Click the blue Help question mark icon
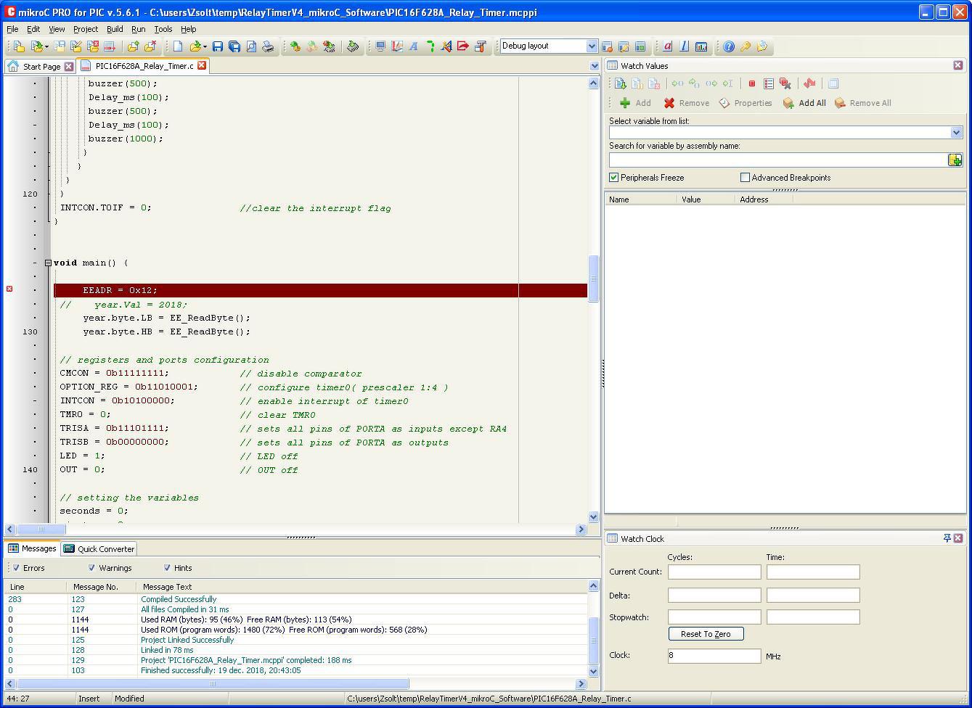The height and width of the screenshot is (708, 972). (x=729, y=46)
